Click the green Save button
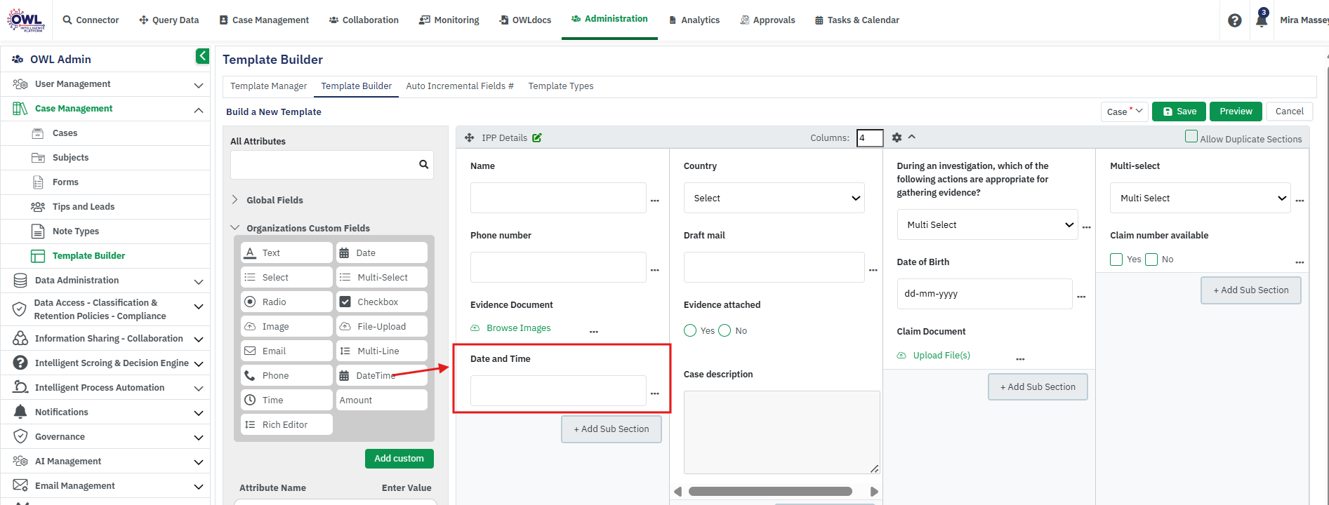This screenshot has width=1329, height=505. point(1179,111)
